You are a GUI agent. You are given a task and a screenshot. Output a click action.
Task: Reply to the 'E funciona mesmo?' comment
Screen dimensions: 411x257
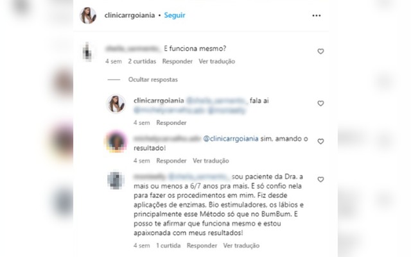[177, 62]
